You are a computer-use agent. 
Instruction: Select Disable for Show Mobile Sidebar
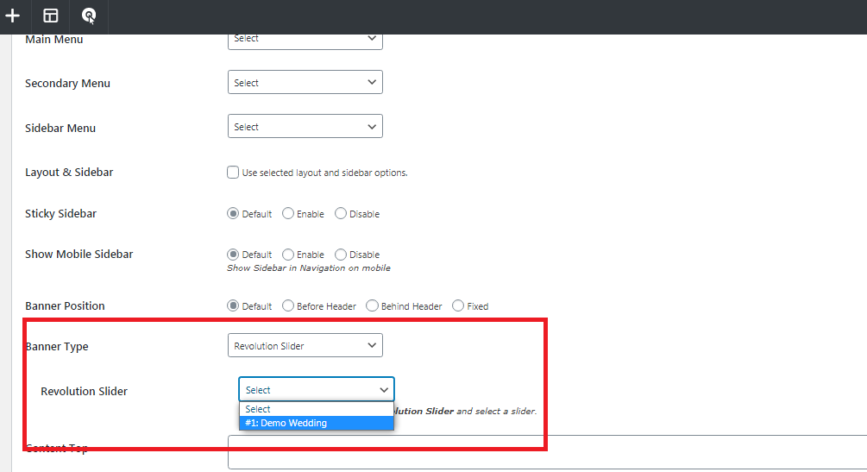tap(341, 255)
